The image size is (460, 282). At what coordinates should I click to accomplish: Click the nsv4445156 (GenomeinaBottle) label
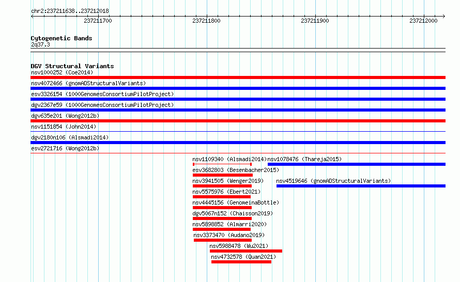coord(236,202)
